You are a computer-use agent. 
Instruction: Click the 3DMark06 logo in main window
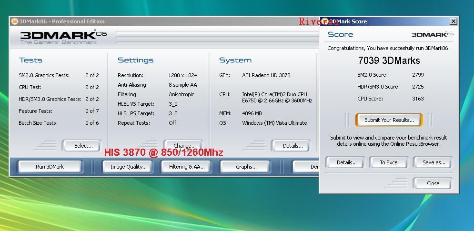(x=63, y=37)
